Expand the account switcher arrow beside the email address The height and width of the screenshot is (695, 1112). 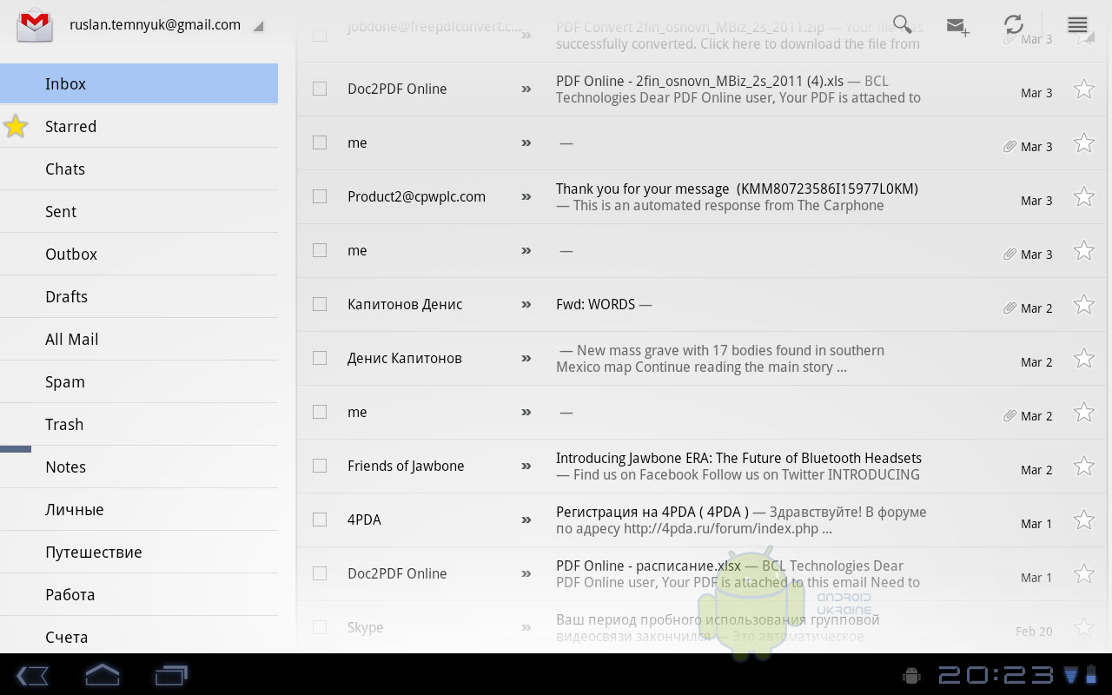(x=258, y=27)
